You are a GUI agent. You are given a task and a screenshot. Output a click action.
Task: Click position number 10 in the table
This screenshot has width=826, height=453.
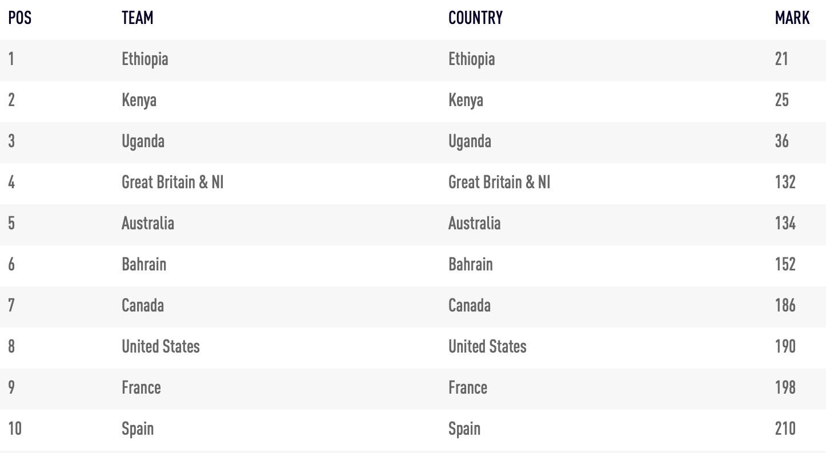(x=15, y=429)
